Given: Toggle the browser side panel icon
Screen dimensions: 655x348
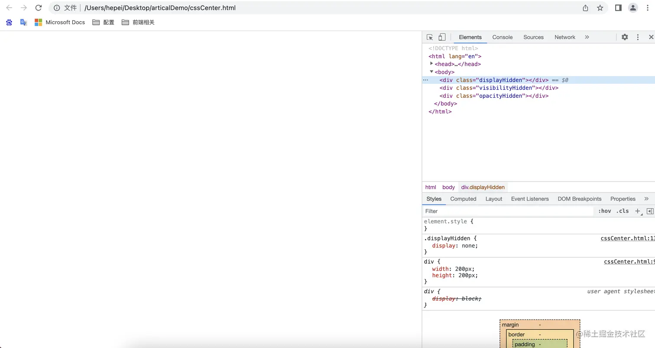Looking at the screenshot, I should coord(619,8).
